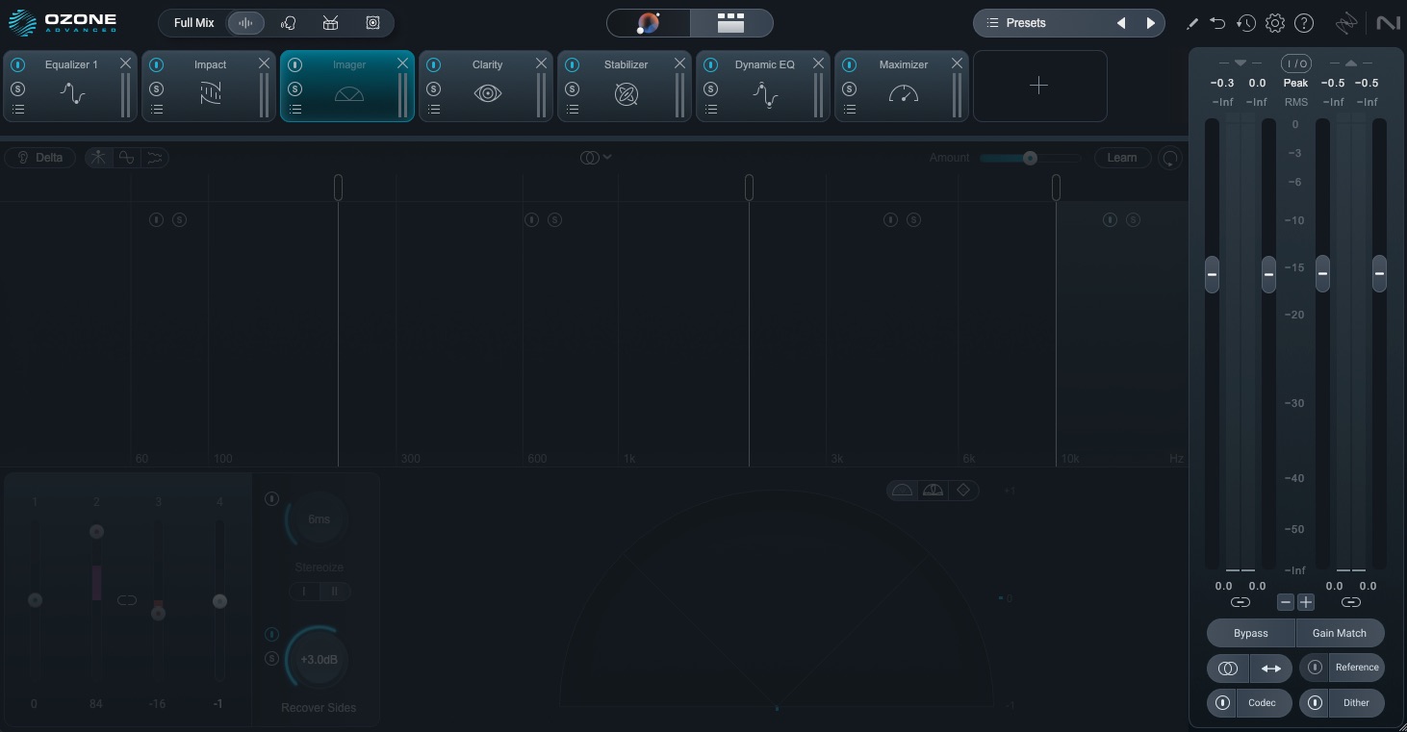Expand the stereo channel mode dropdown
Viewport: 1407px width, 732px height.
pos(596,158)
